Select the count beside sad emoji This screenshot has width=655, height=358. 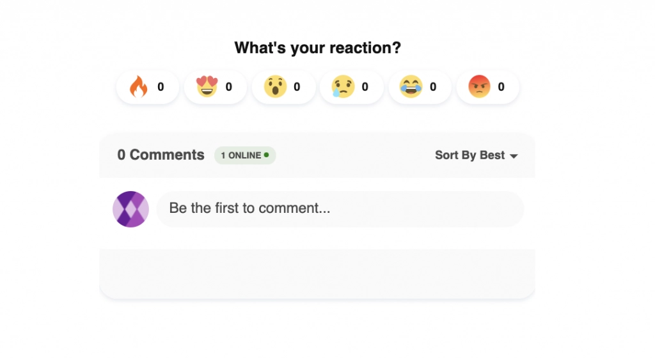tap(365, 87)
